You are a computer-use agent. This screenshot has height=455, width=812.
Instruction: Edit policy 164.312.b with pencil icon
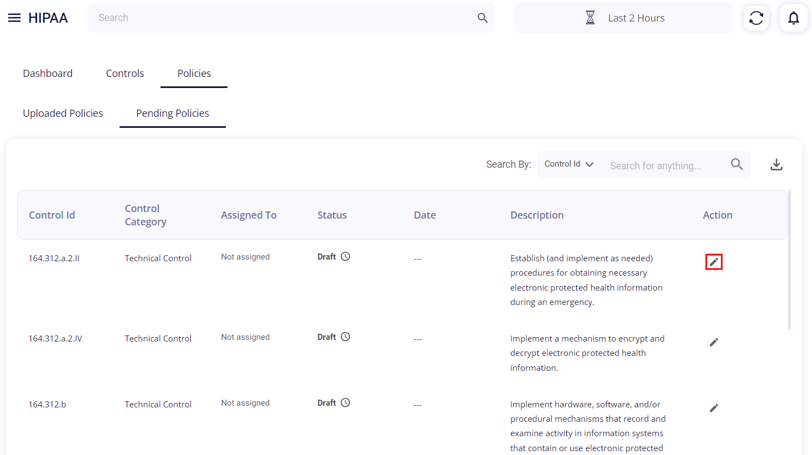click(714, 408)
